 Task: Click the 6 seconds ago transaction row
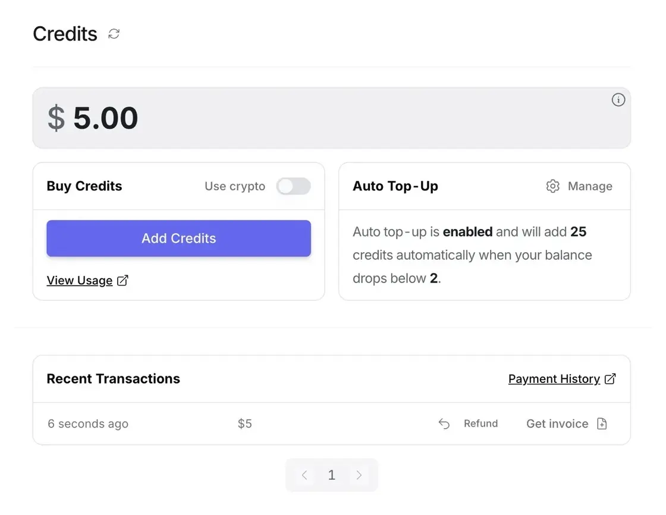[332, 423]
